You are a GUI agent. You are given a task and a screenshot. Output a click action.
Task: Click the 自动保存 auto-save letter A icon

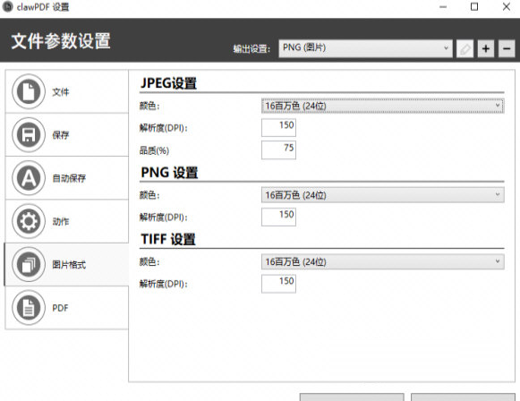click(29, 178)
